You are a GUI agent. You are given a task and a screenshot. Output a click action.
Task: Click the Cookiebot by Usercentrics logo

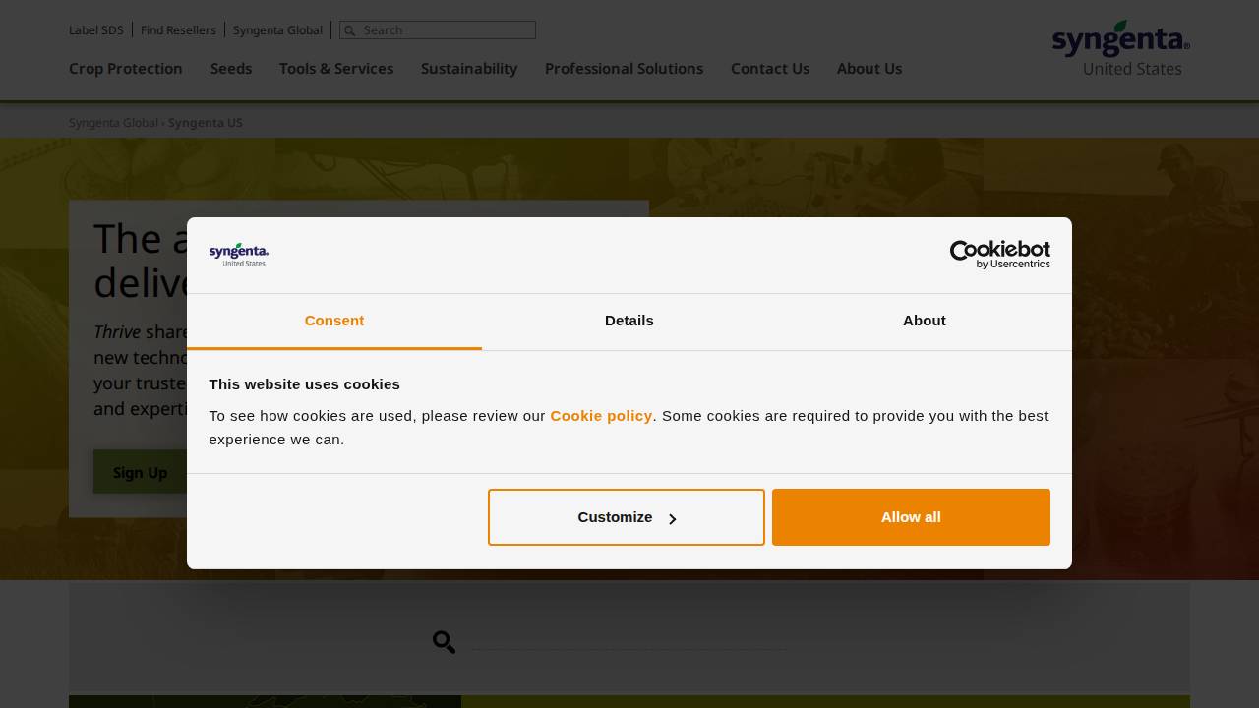pyautogui.click(x=999, y=255)
